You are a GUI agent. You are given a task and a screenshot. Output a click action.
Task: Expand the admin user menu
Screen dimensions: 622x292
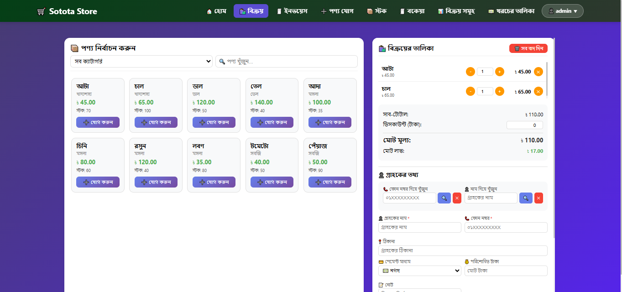click(563, 11)
